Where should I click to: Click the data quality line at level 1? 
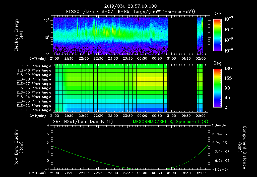click(116, 152)
